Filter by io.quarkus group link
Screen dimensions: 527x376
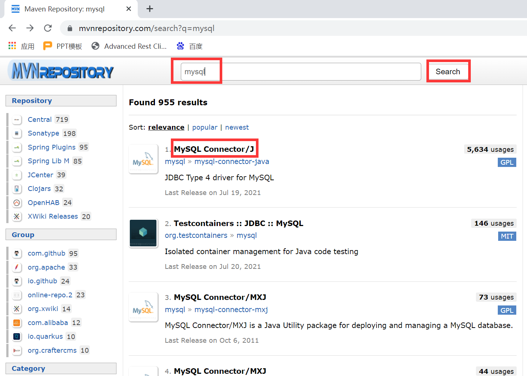pos(45,336)
